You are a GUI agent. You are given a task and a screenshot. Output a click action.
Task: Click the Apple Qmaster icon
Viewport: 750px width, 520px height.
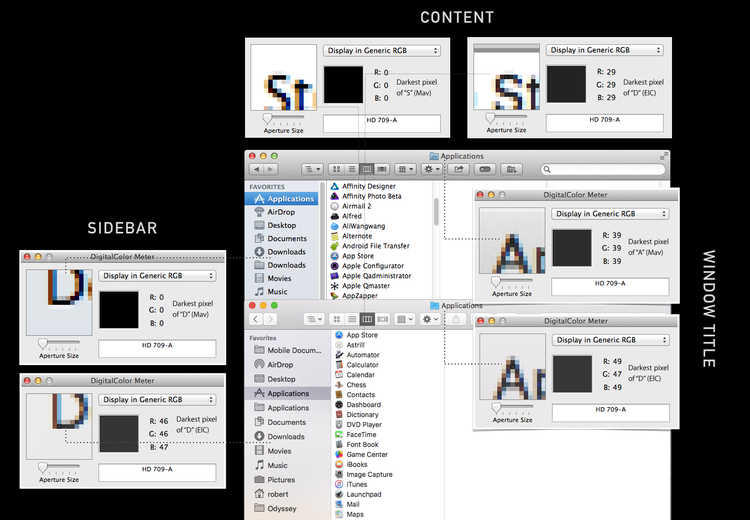335,286
